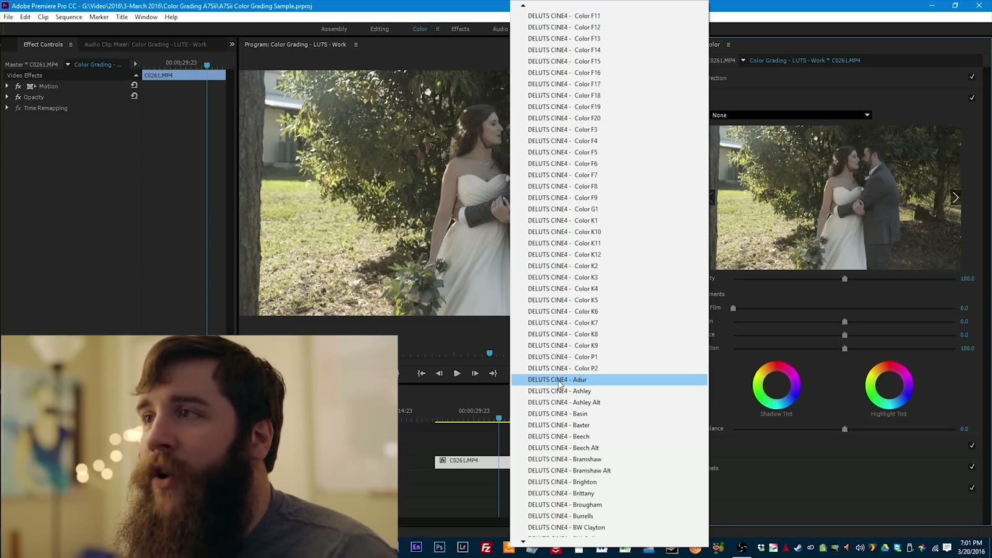
Task: Toggle the Color Wheels section checkbox
Action: pyautogui.click(x=972, y=467)
